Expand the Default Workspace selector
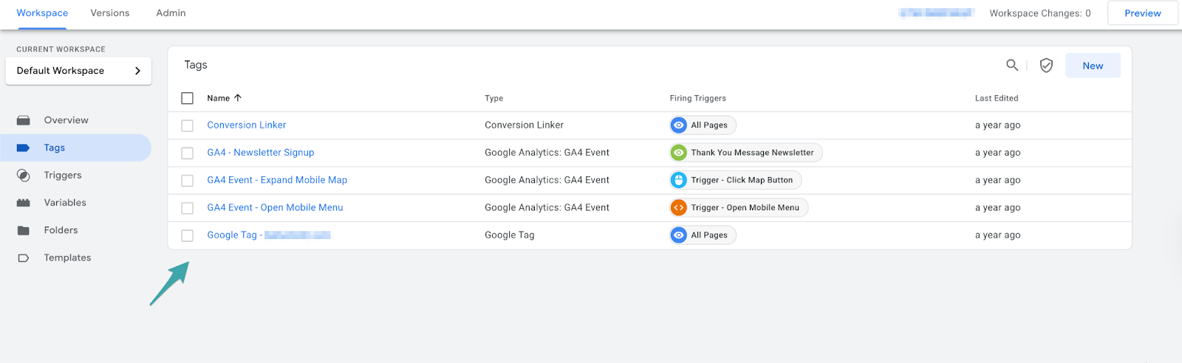 (x=78, y=71)
